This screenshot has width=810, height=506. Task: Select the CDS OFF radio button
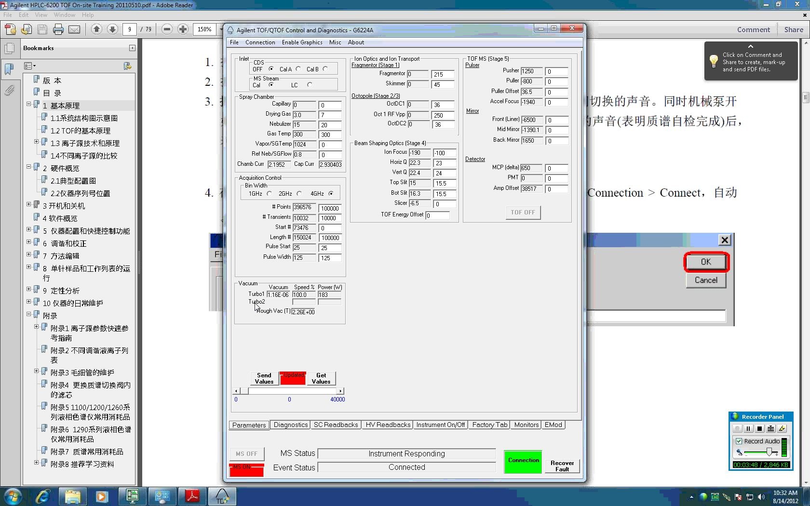point(271,69)
